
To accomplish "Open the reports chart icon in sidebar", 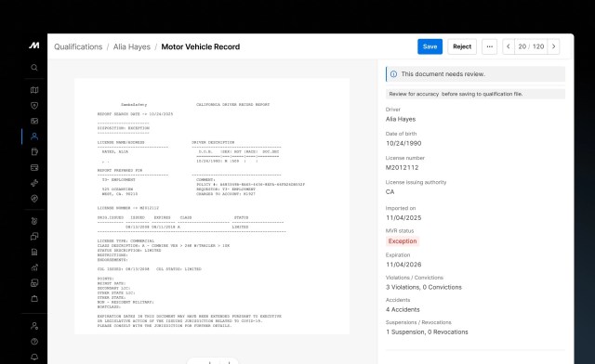I will 34,267.
